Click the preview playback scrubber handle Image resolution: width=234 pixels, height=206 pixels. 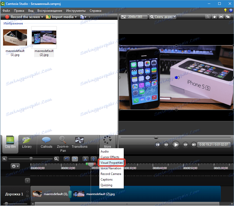click(x=156, y=137)
